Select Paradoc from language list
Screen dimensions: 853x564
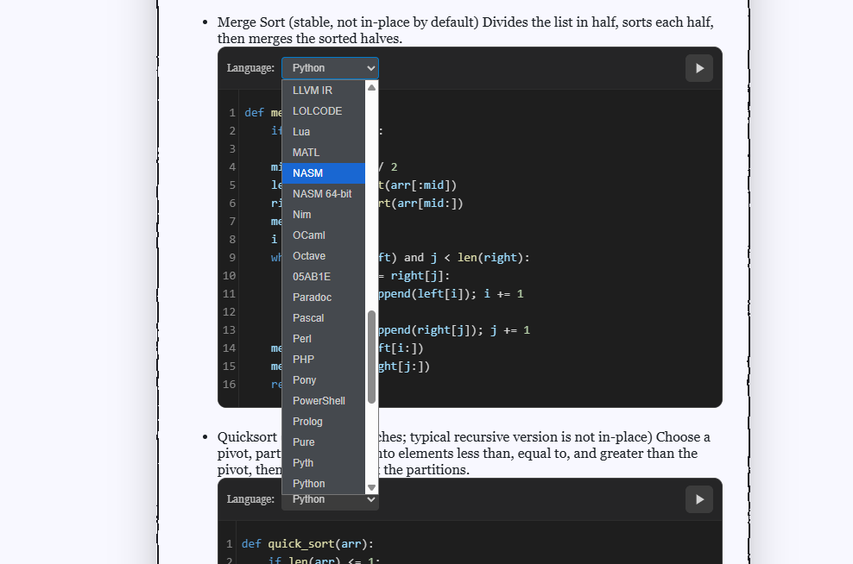point(324,297)
